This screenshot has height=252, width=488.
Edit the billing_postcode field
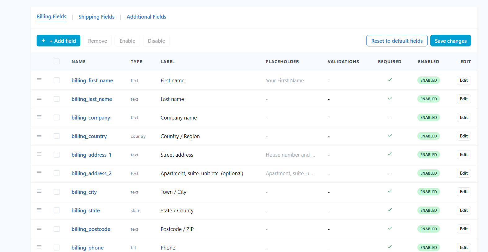coord(464,229)
